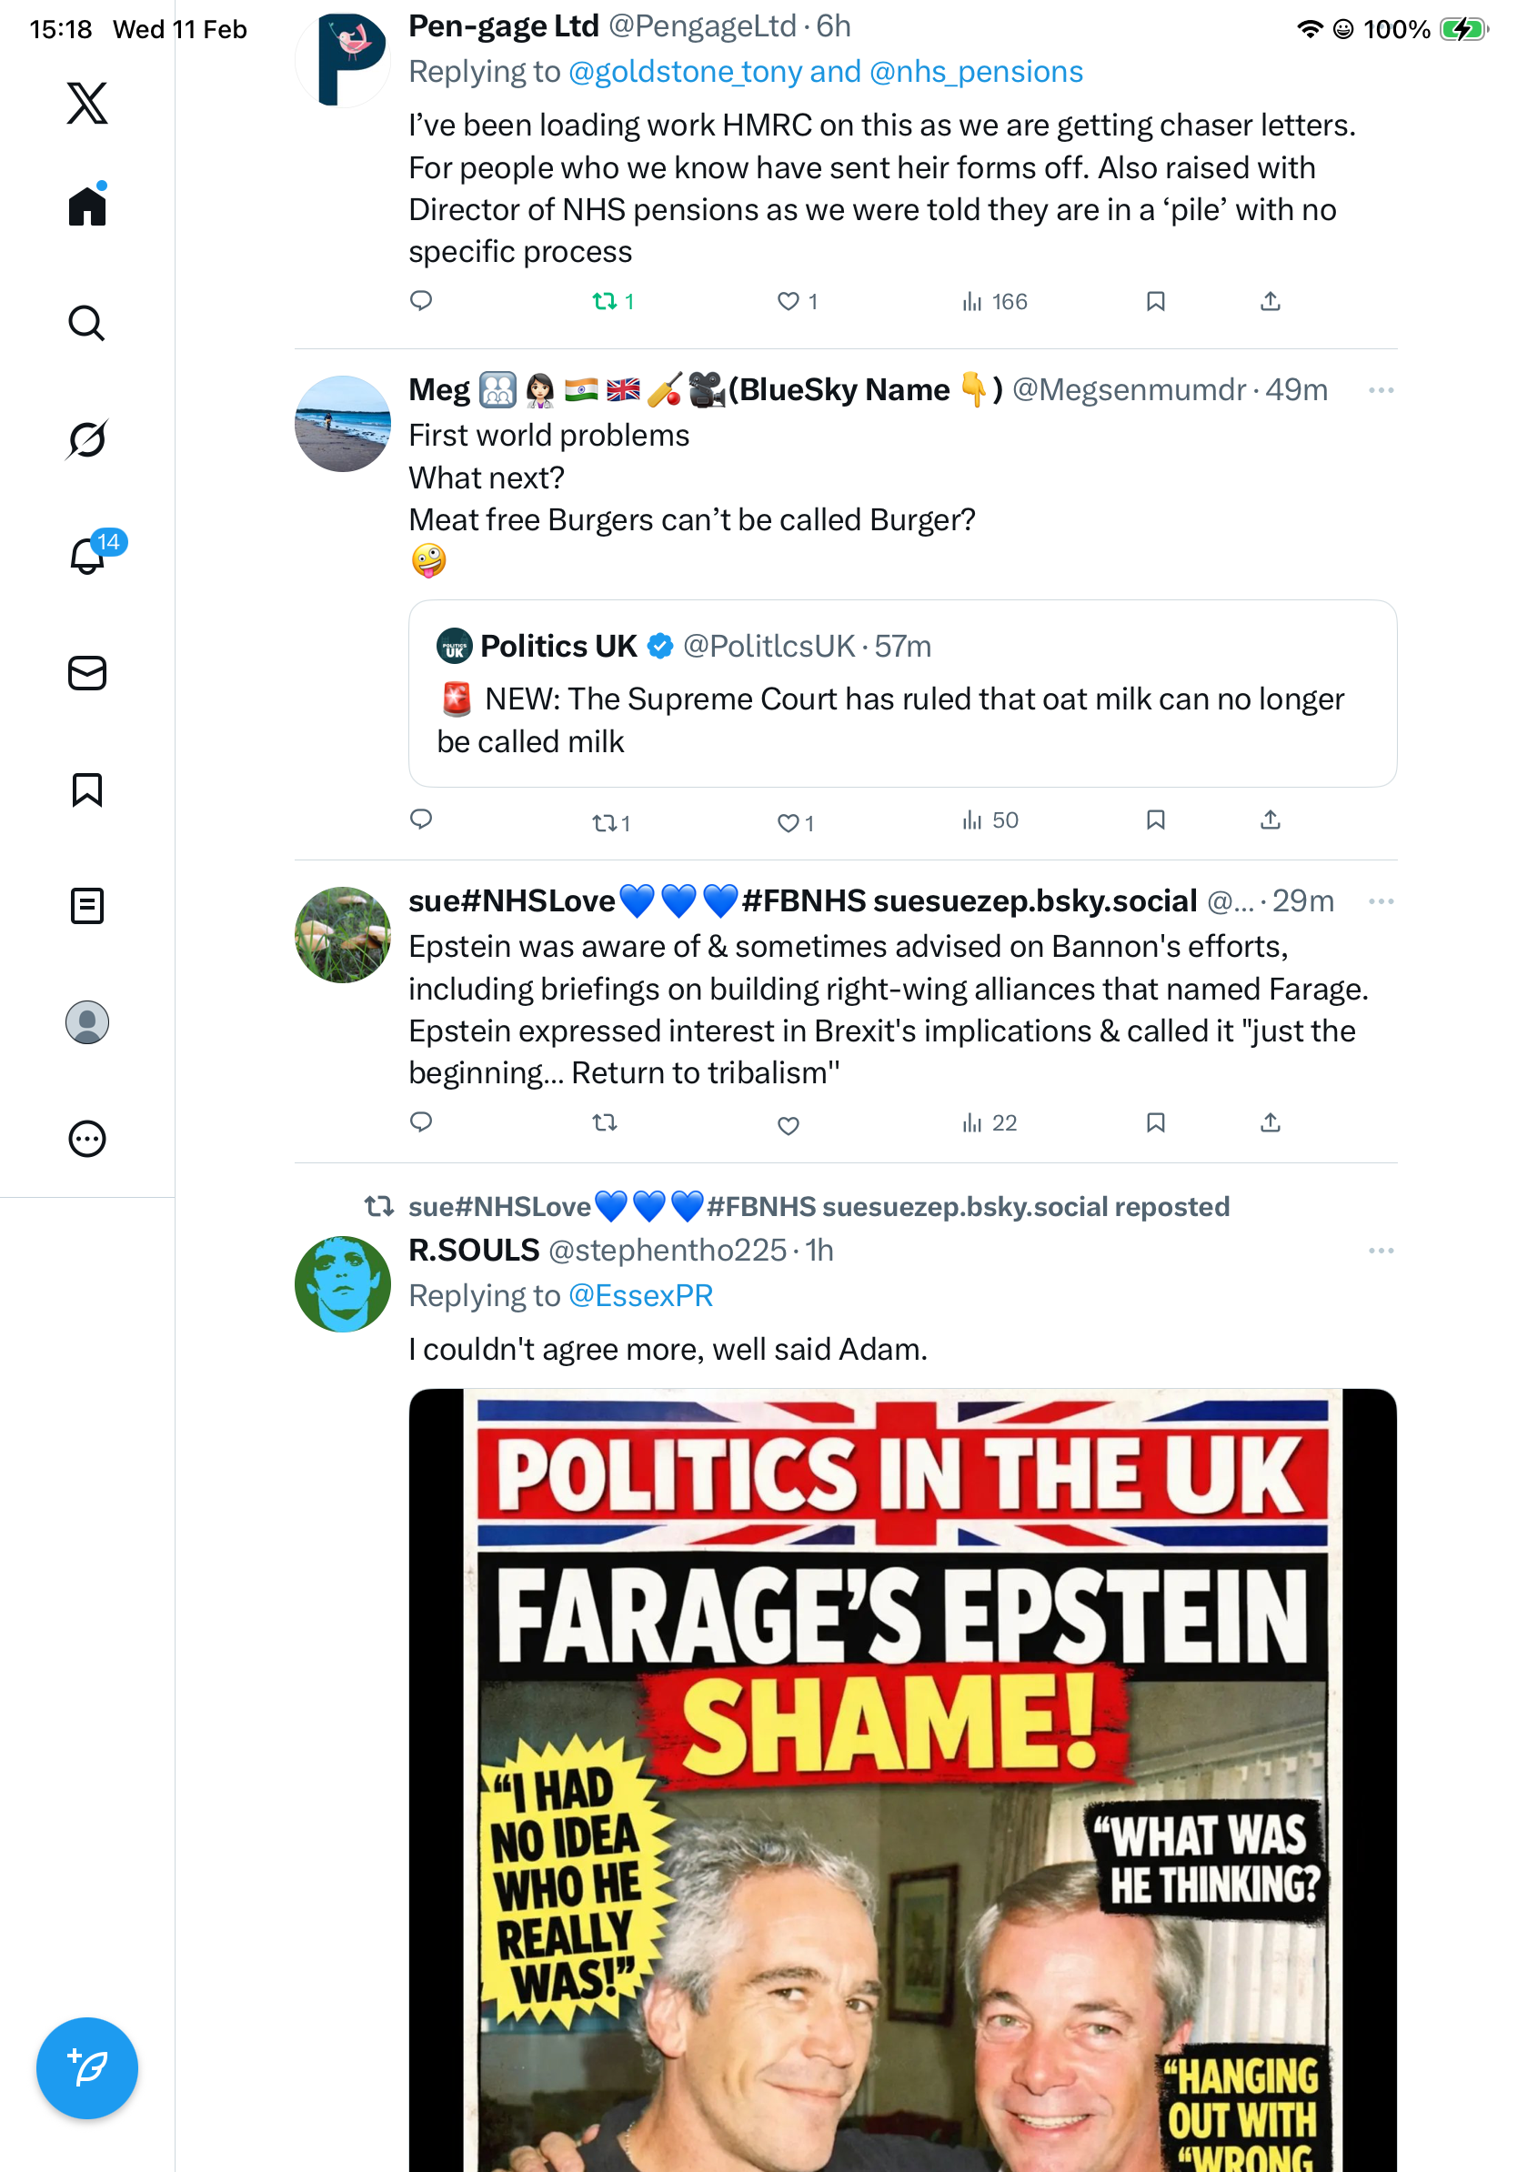Open the X logo home

(x=87, y=103)
